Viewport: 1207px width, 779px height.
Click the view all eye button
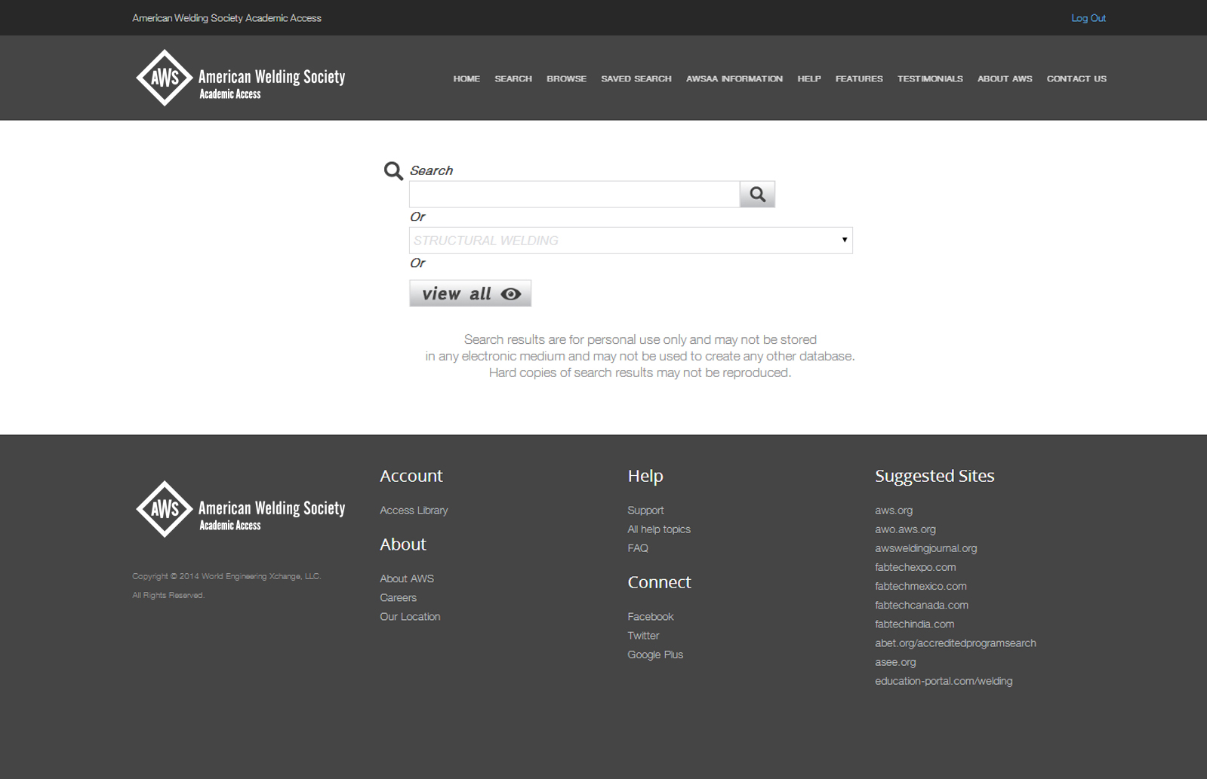pyautogui.click(x=470, y=293)
